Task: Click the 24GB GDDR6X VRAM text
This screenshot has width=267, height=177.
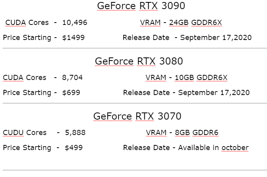Action: (196, 23)
